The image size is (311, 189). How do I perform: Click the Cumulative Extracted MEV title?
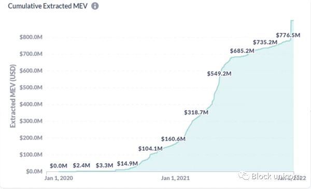(48, 6)
